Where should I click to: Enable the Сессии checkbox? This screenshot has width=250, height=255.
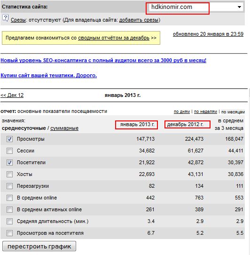(x=9, y=151)
